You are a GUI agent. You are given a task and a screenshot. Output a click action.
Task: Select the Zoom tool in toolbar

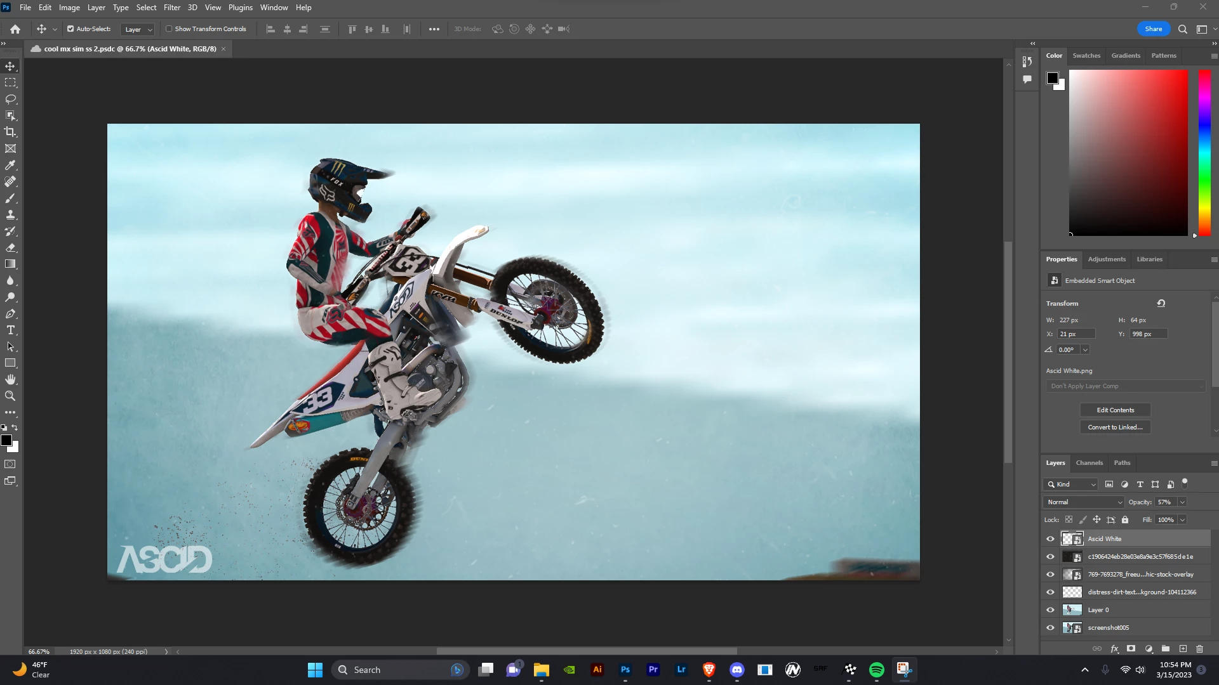pyautogui.click(x=10, y=396)
